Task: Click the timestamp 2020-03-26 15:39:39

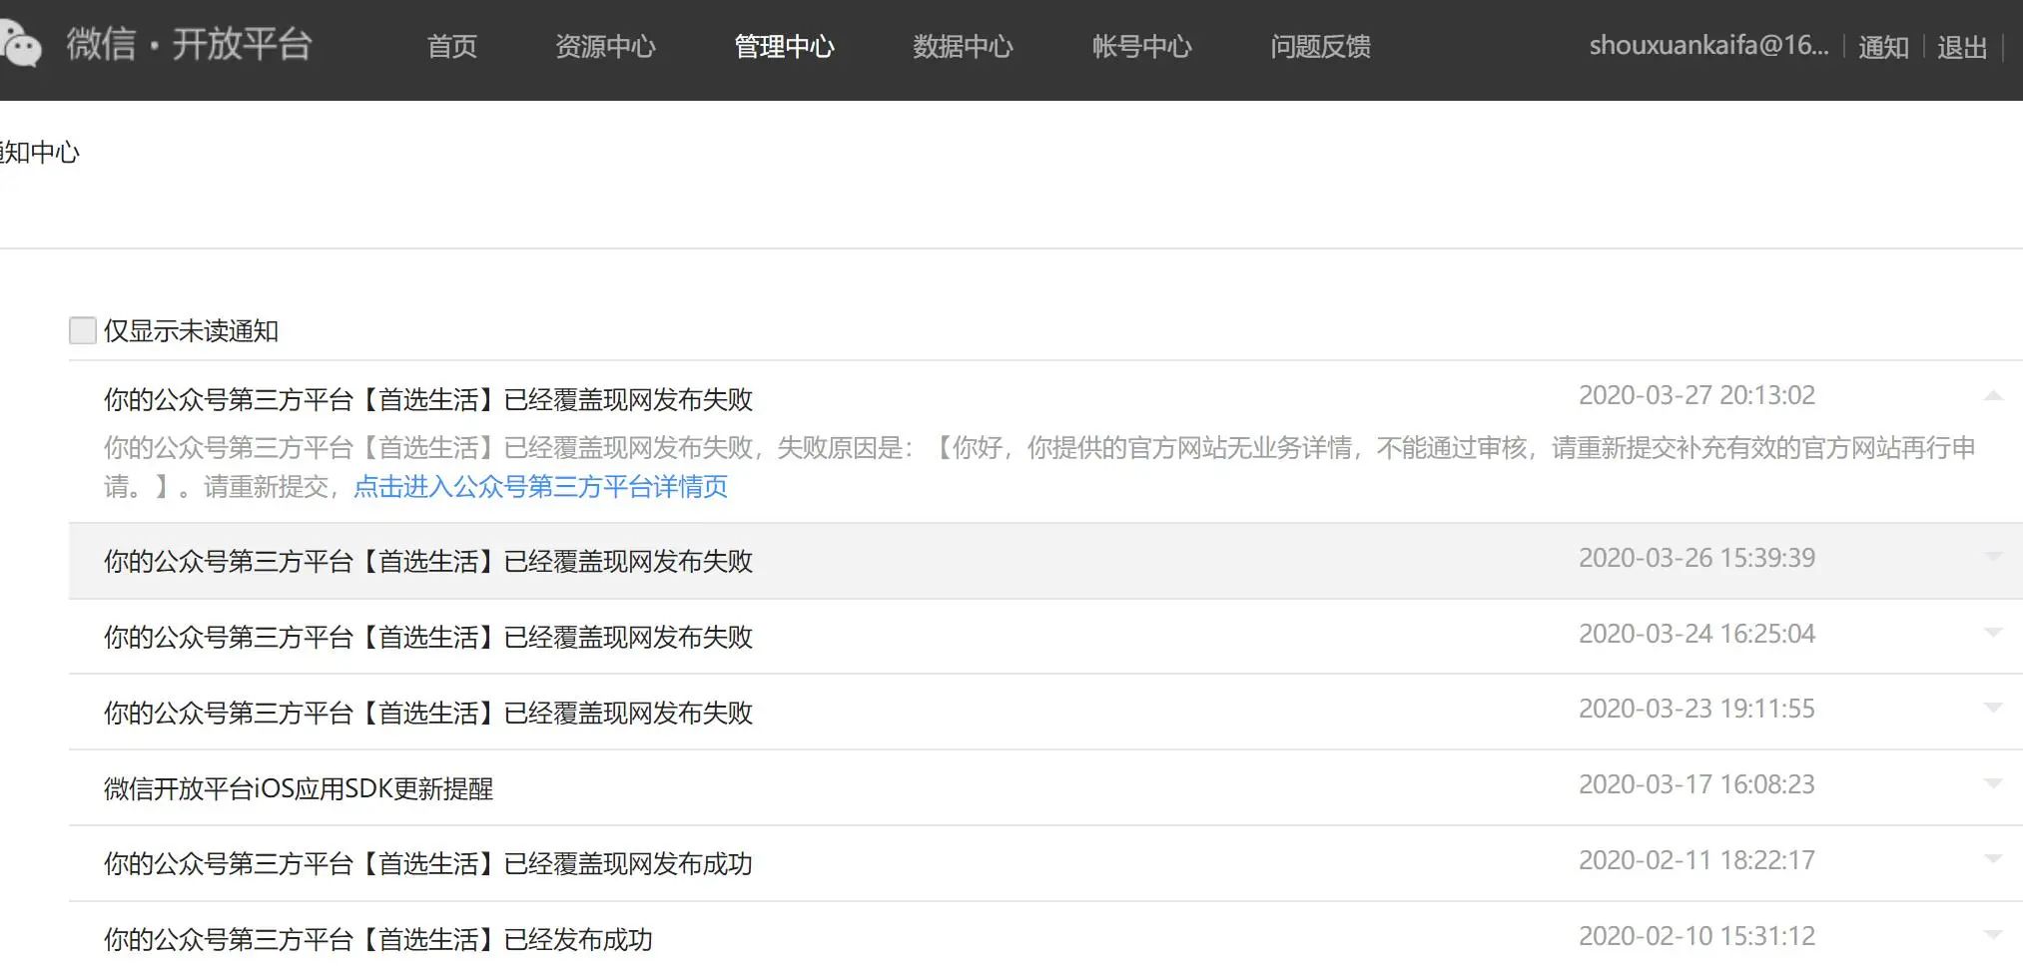Action: pos(1696,557)
